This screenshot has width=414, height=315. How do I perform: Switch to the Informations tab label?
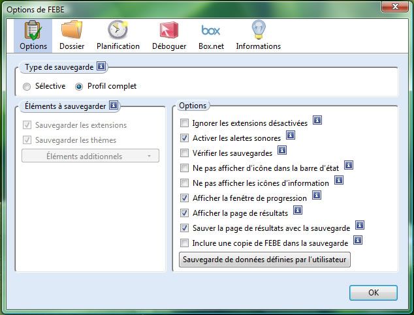[x=258, y=46]
